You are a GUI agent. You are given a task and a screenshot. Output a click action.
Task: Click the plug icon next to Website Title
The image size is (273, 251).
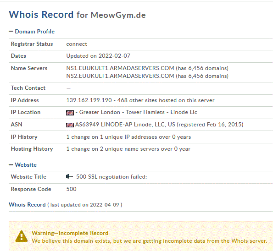coord(69,177)
